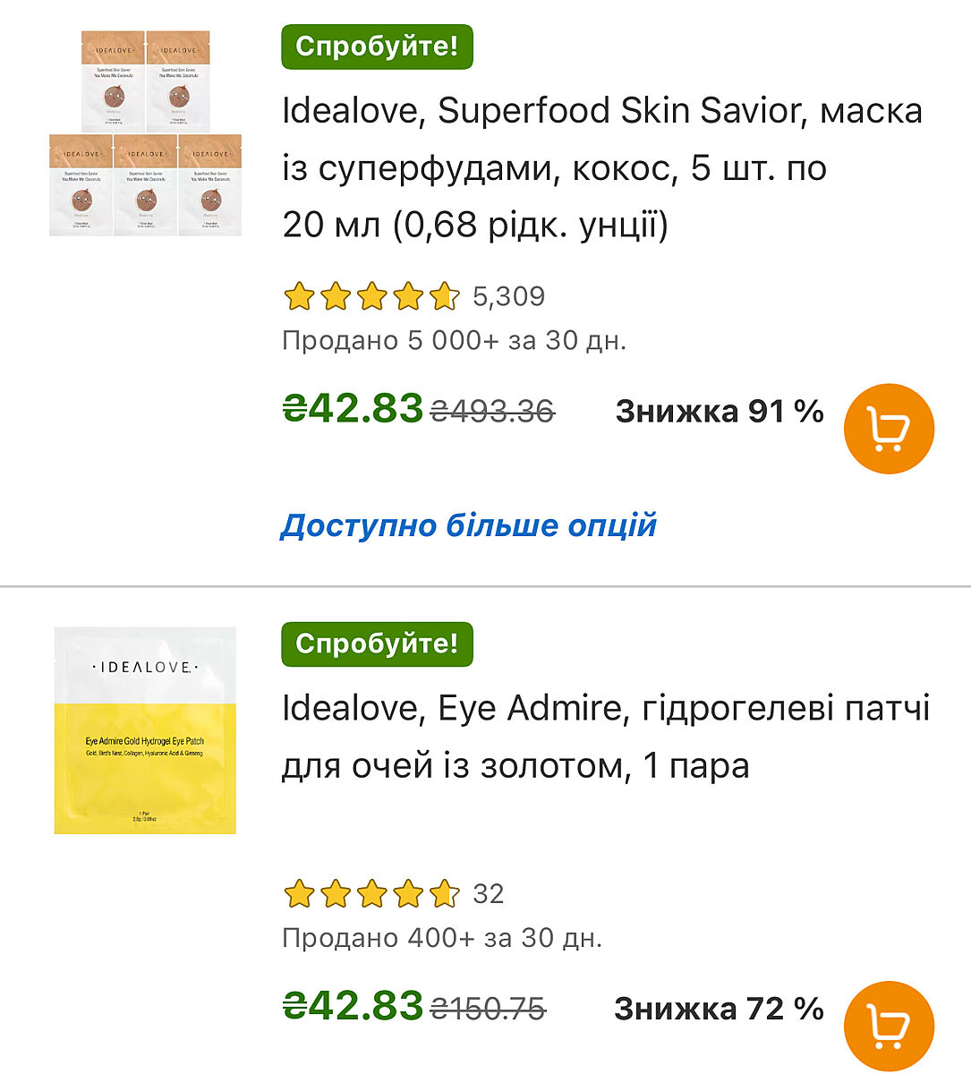Click the 'Спробуйте!' badge on the eye patches
The width and height of the screenshot is (971, 1074).
(377, 644)
